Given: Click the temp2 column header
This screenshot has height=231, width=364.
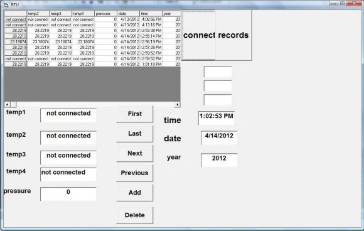Looking at the screenshot, I should (x=38, y=14).
